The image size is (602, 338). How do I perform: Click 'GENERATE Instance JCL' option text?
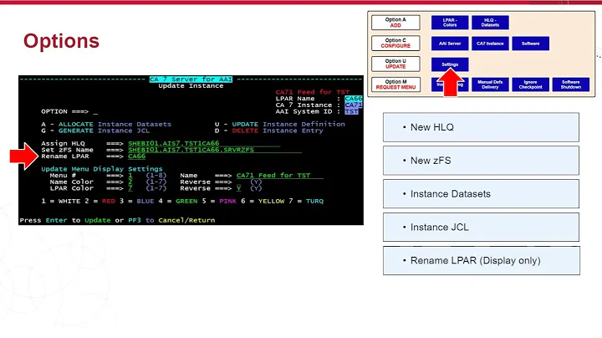click(x=104, y=131)
